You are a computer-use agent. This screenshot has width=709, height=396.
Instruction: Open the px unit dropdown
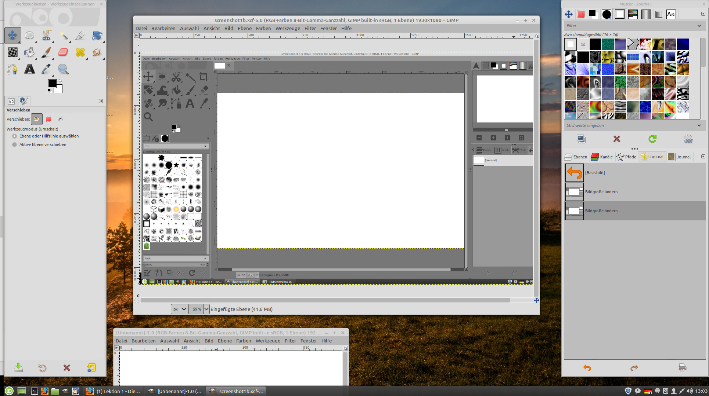coord(180,309)
